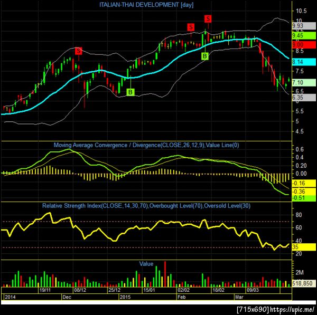Click the cyan 8.14 moving average label
Screen dimensions: 317x315
[304, 62]
